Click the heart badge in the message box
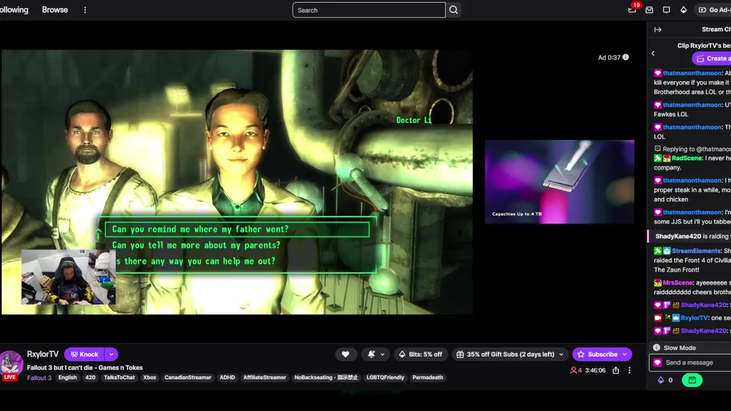This screenshot has width=731, height=411. [657, 362]
